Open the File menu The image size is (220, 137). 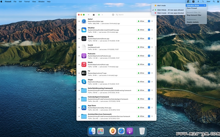15,2
